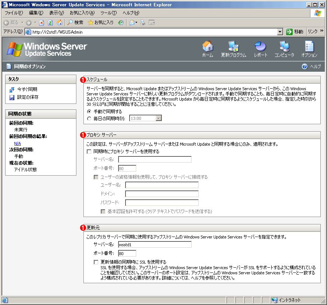Screen dimensions: 327x305
Task: Click 同期のオプション page title icon
Action: click(x=9, y=67)
